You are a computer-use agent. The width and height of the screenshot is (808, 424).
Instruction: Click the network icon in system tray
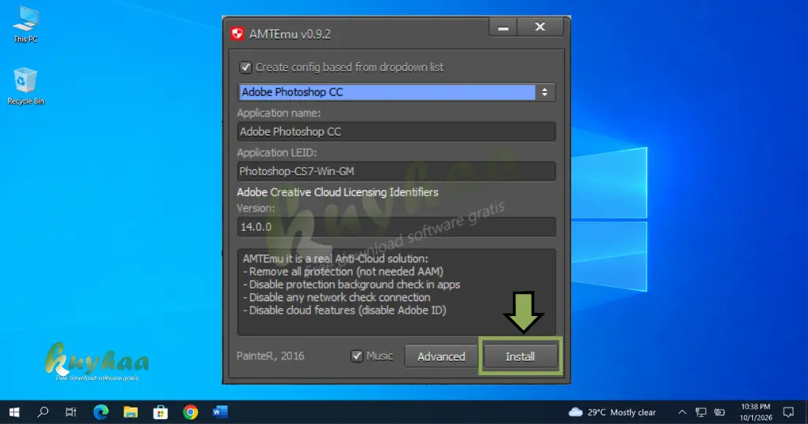click(x=701, y=412)
